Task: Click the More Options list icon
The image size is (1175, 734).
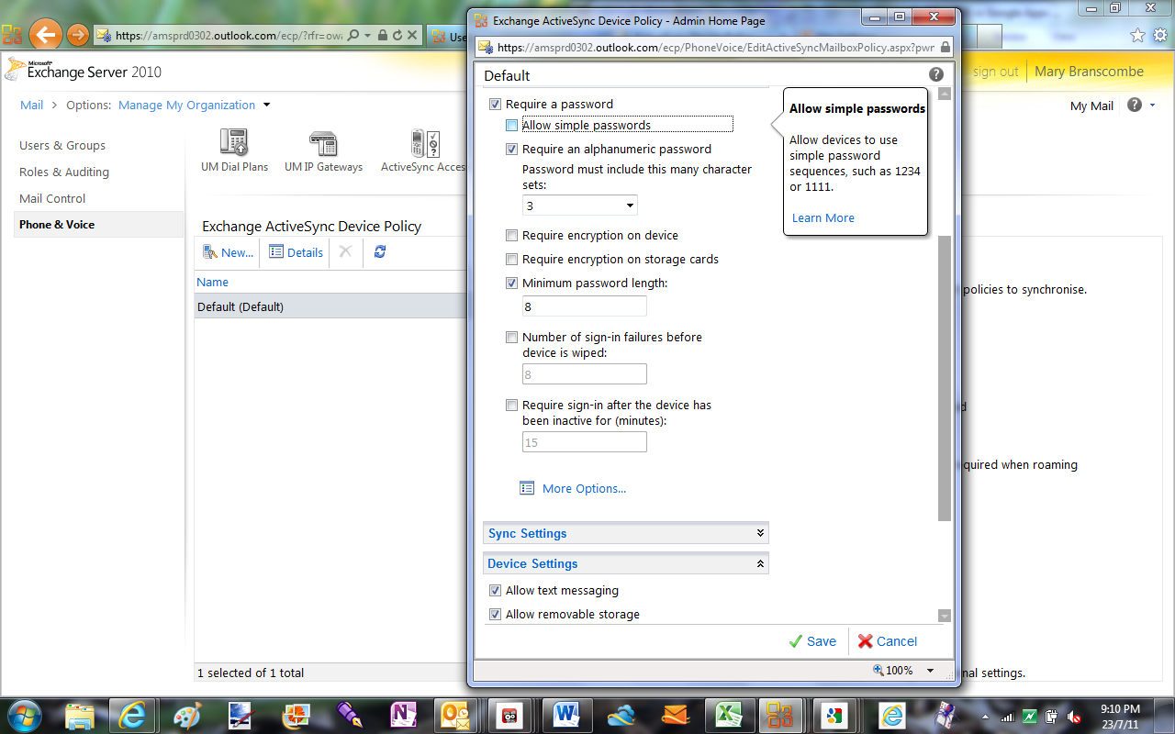Action: point(527,488)
